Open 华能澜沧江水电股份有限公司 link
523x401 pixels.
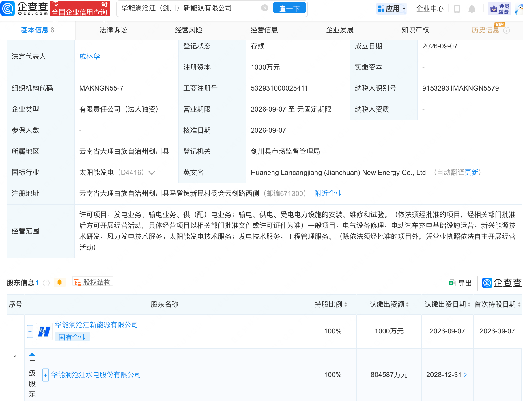[96, 375]
